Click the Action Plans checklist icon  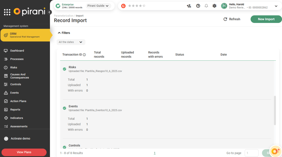click(6, 101)
